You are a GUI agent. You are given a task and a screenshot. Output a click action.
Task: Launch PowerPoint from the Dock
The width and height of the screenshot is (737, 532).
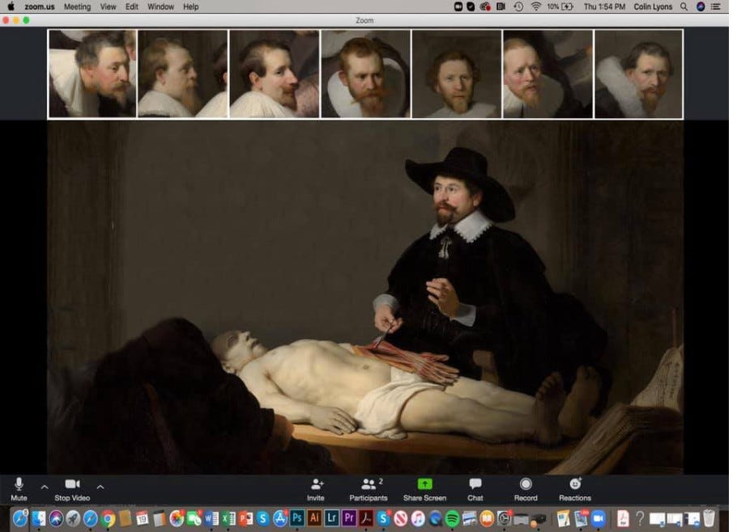246,518
